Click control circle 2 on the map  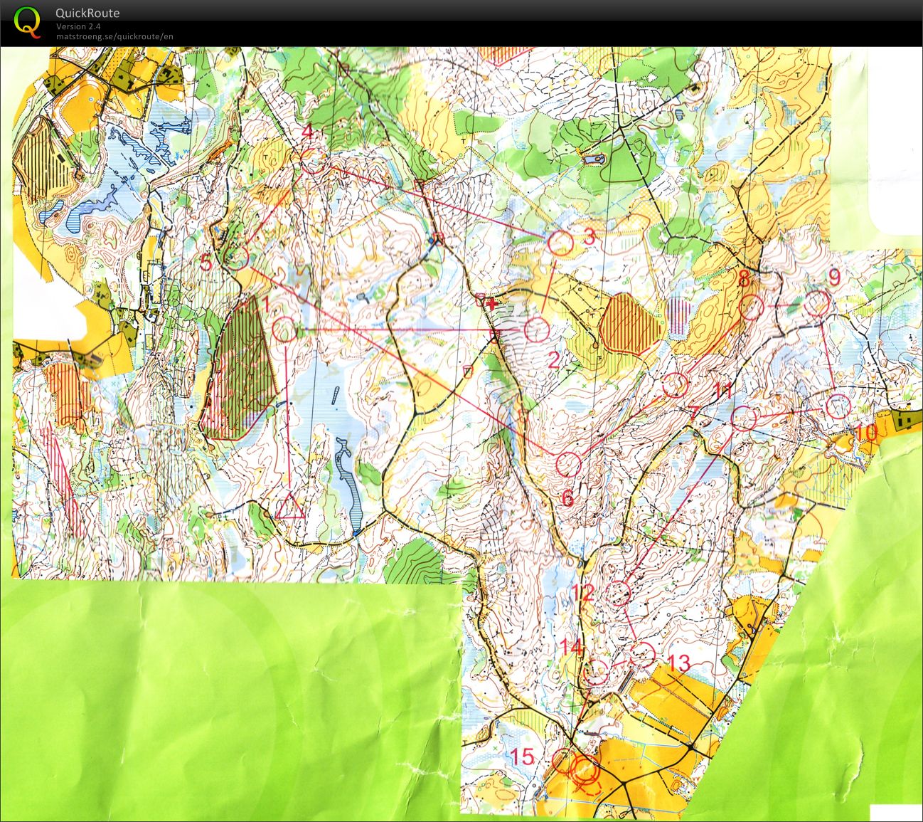[x=537, y=330]
